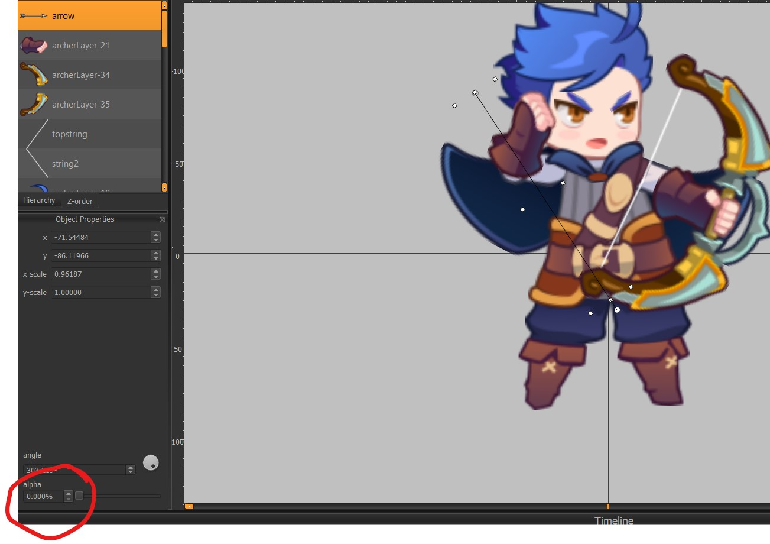Click the object list scrollbar thumb
The height and width of the screenshot is (544, 770).
coord(164,28)
